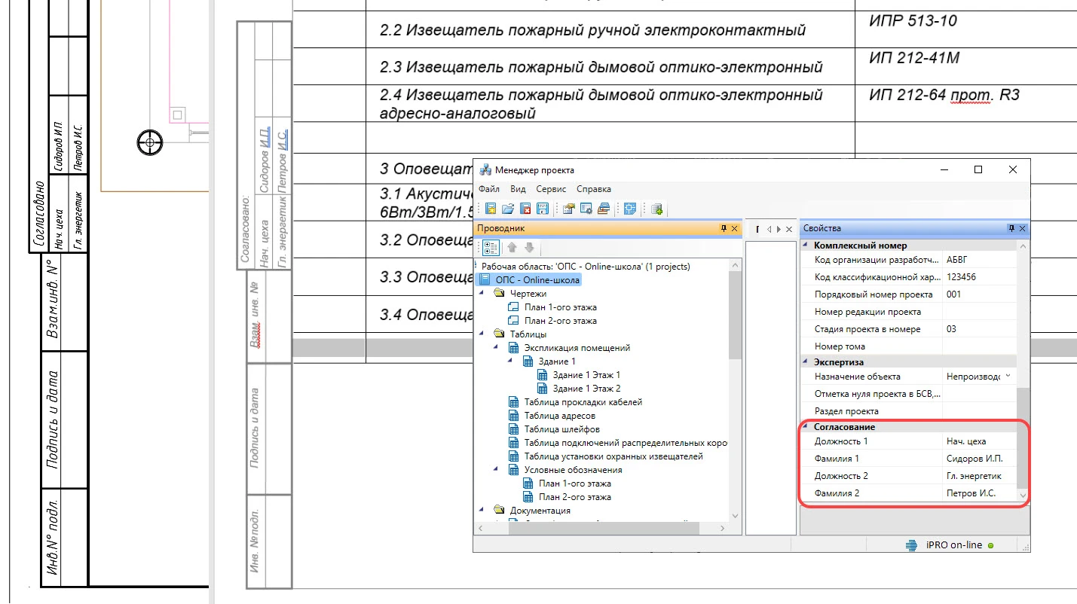Toggle the tree view button in Проводник
The image size is (1077, 604).
click(x=490, y=247)
